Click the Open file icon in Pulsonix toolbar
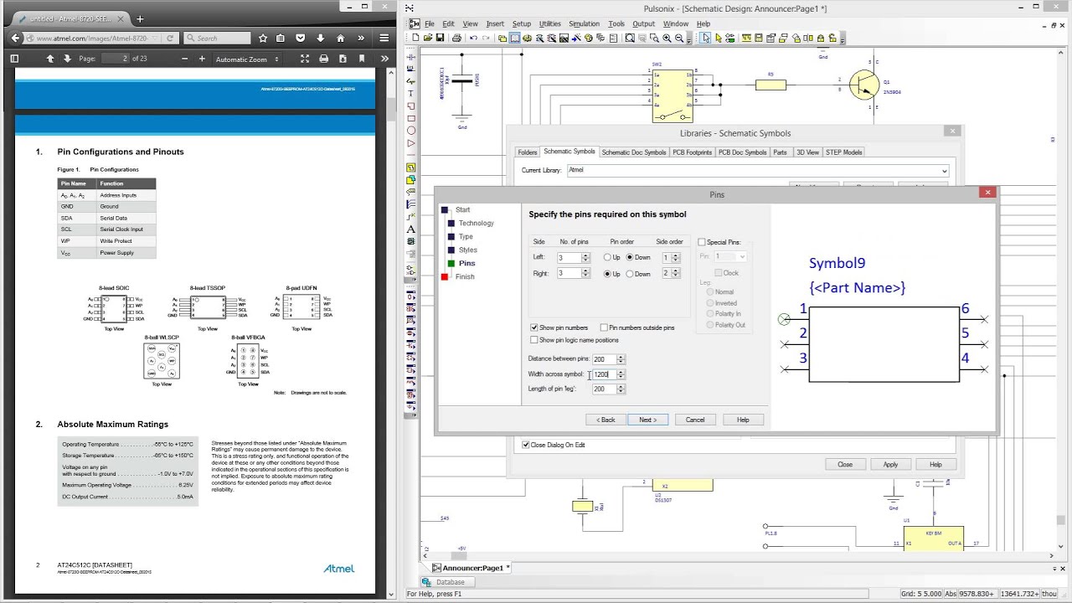This screenshot has width=1072, height=603. click(x=428, y=38)
